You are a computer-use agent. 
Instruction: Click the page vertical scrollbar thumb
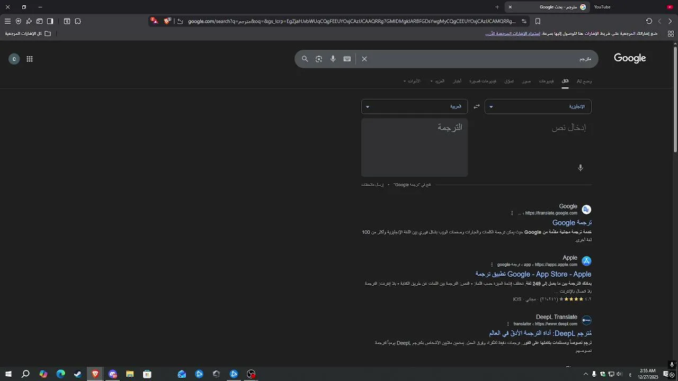[x=675, y=99]
